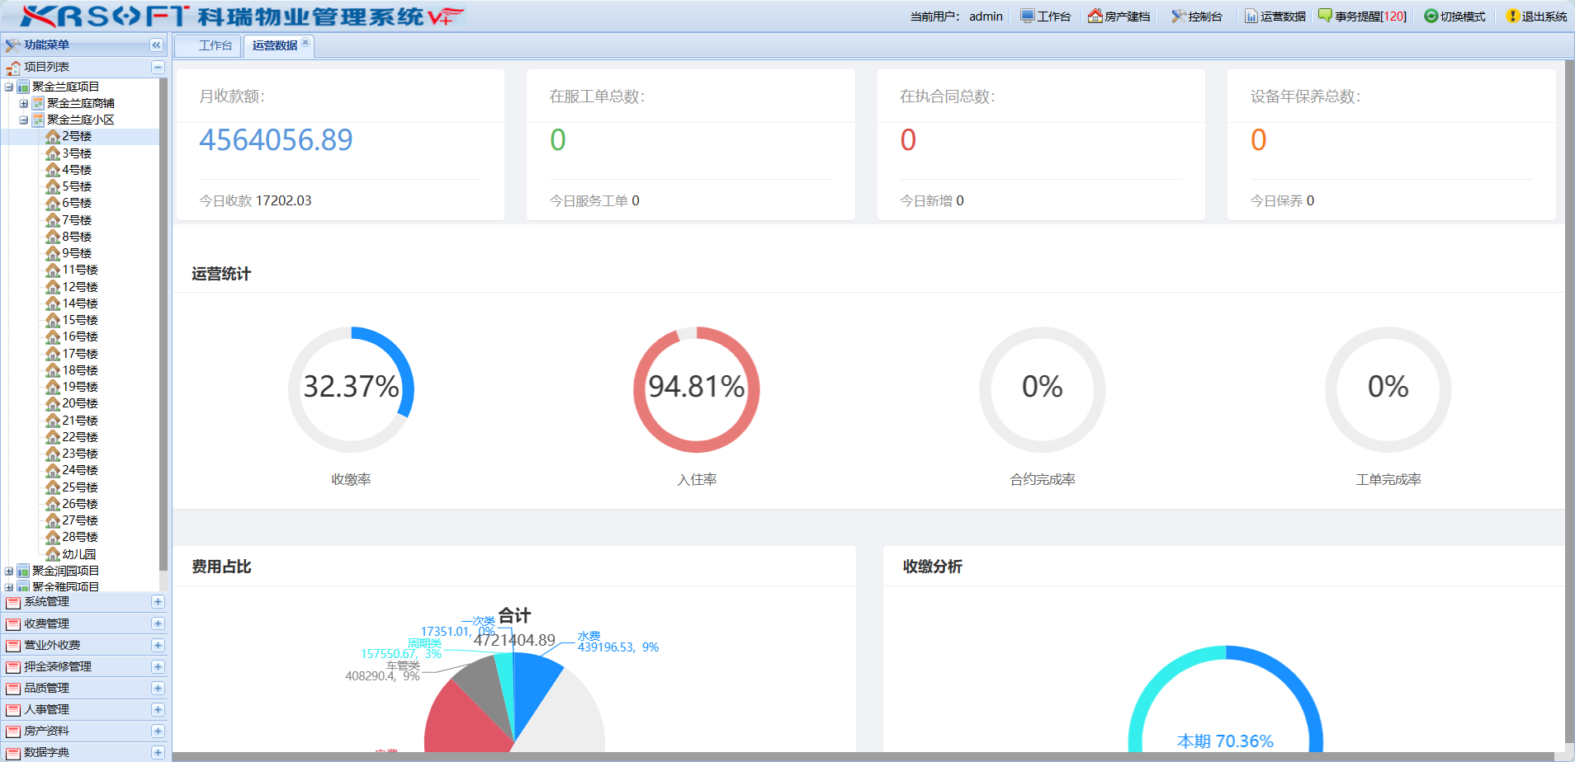Select 28号楼 in the project tree

[x=80, y=537]
